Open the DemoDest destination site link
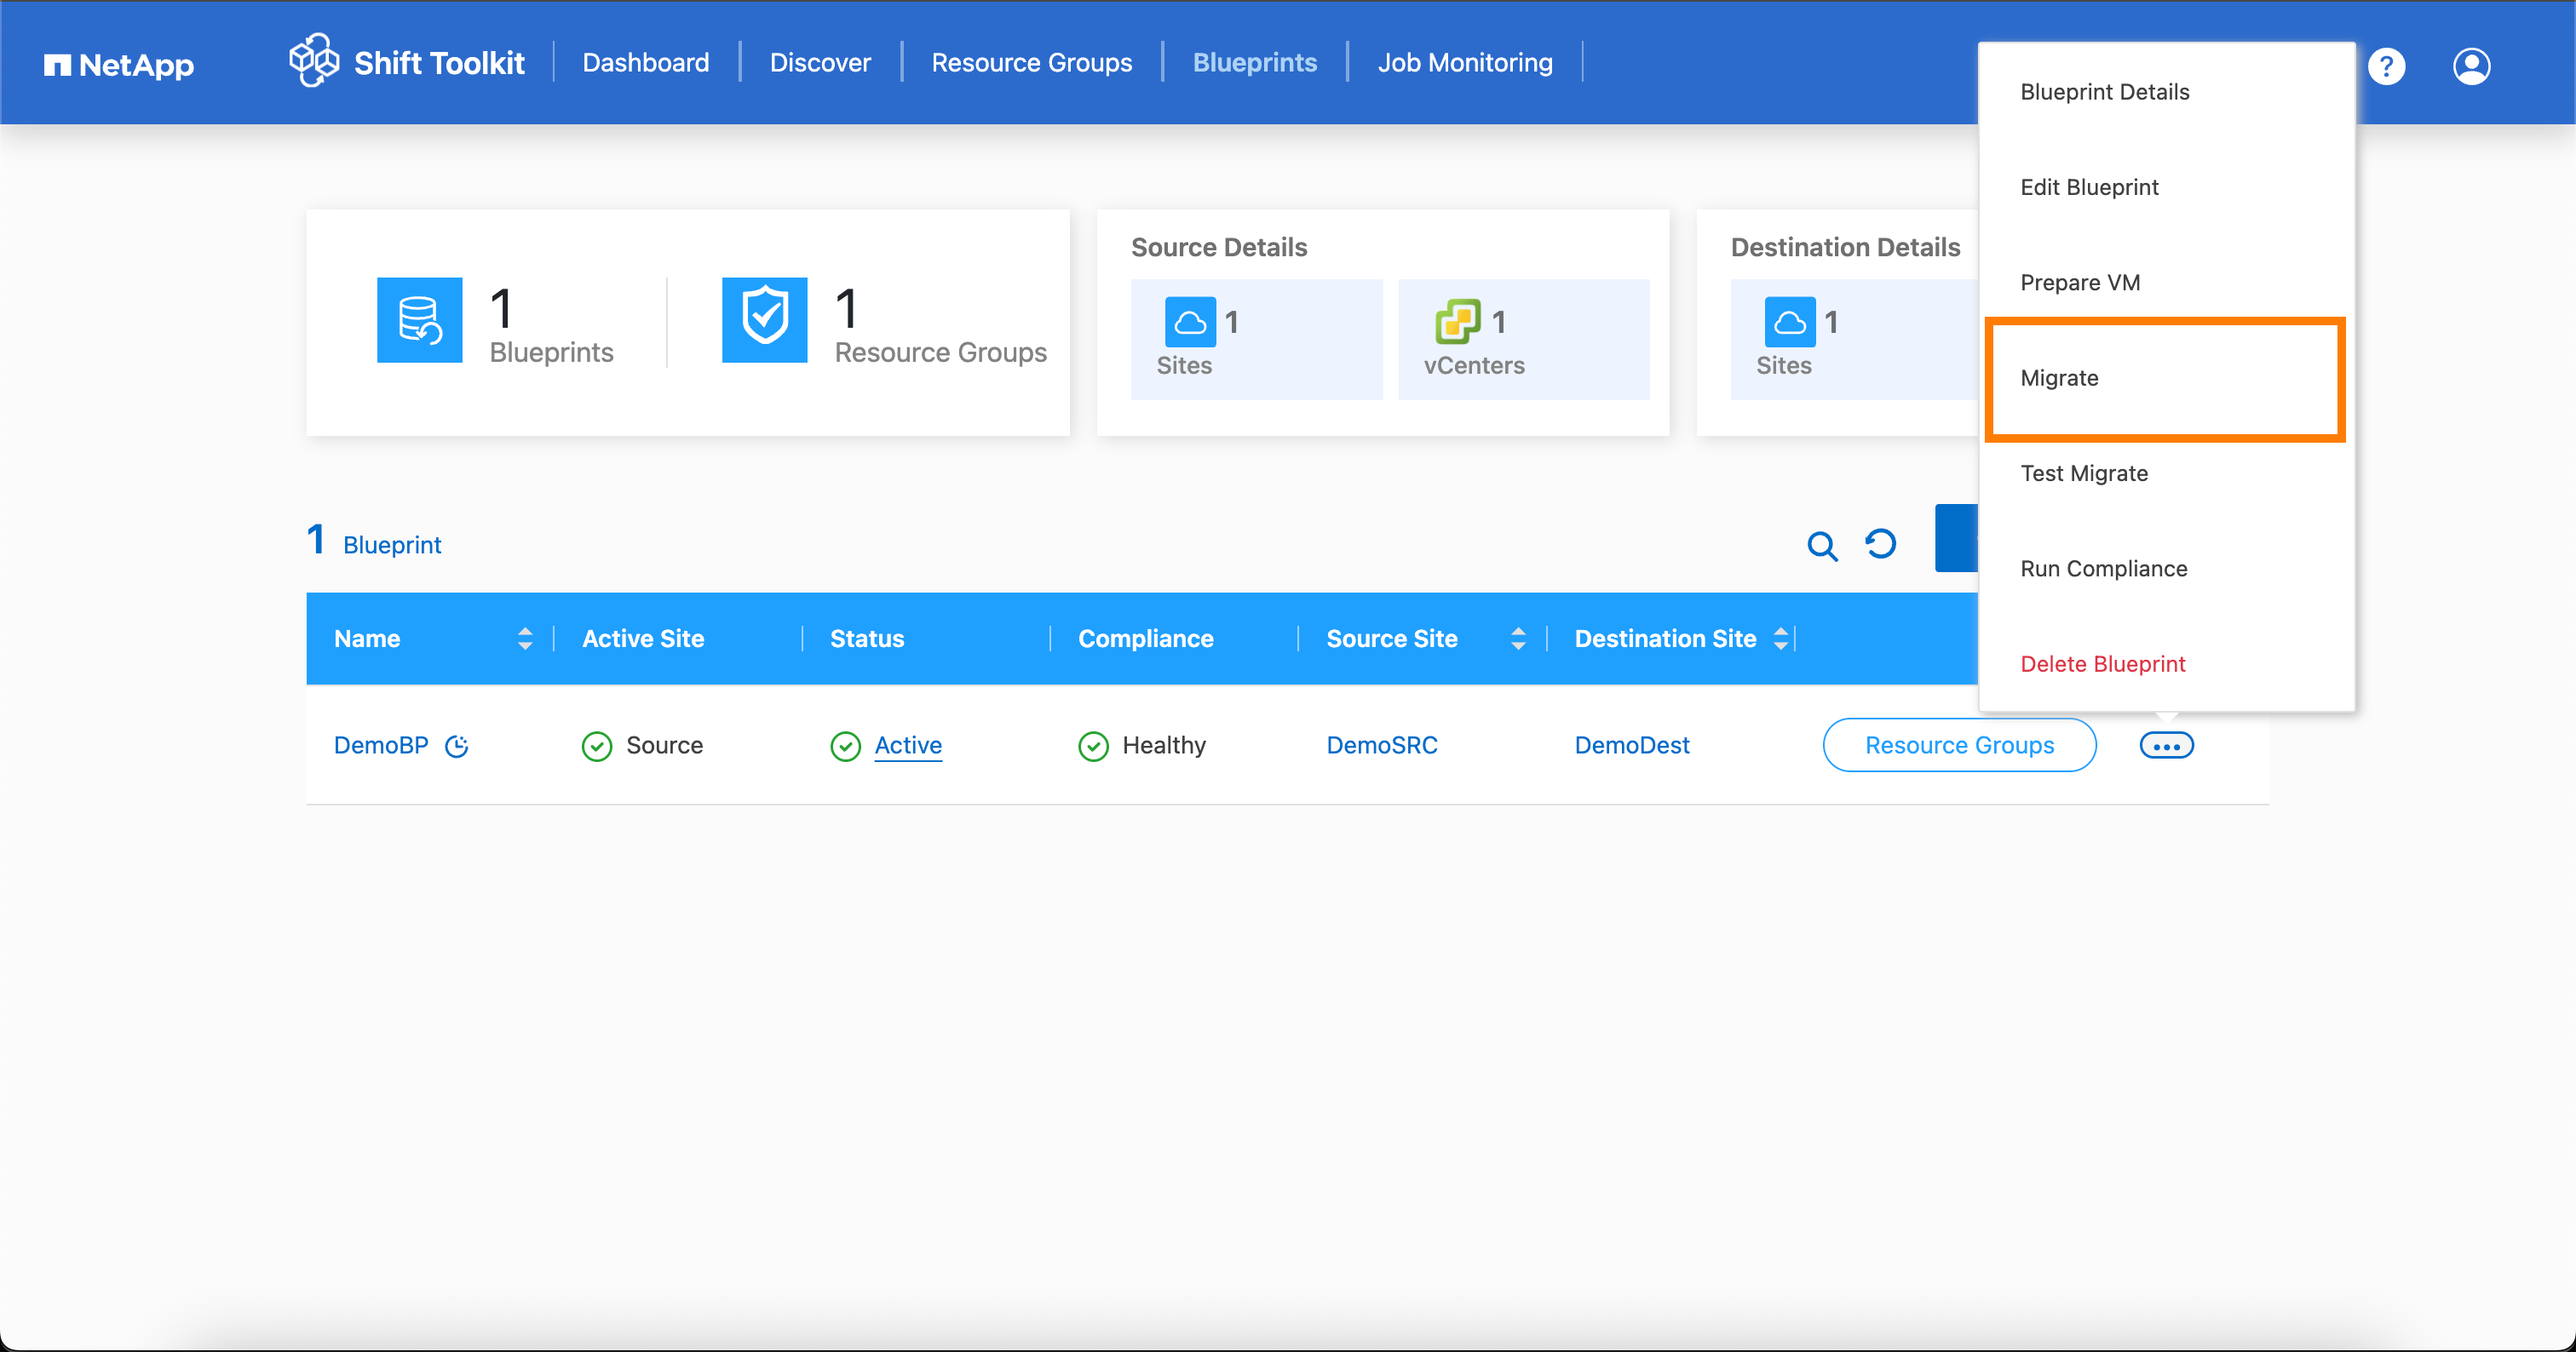 [x=1632, y=746]
